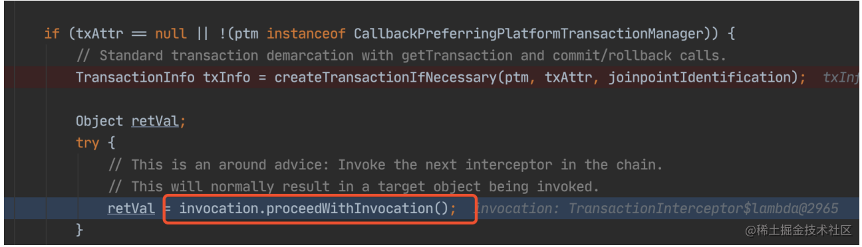Click the red breakpoint line with txInfo

(431, 77)
